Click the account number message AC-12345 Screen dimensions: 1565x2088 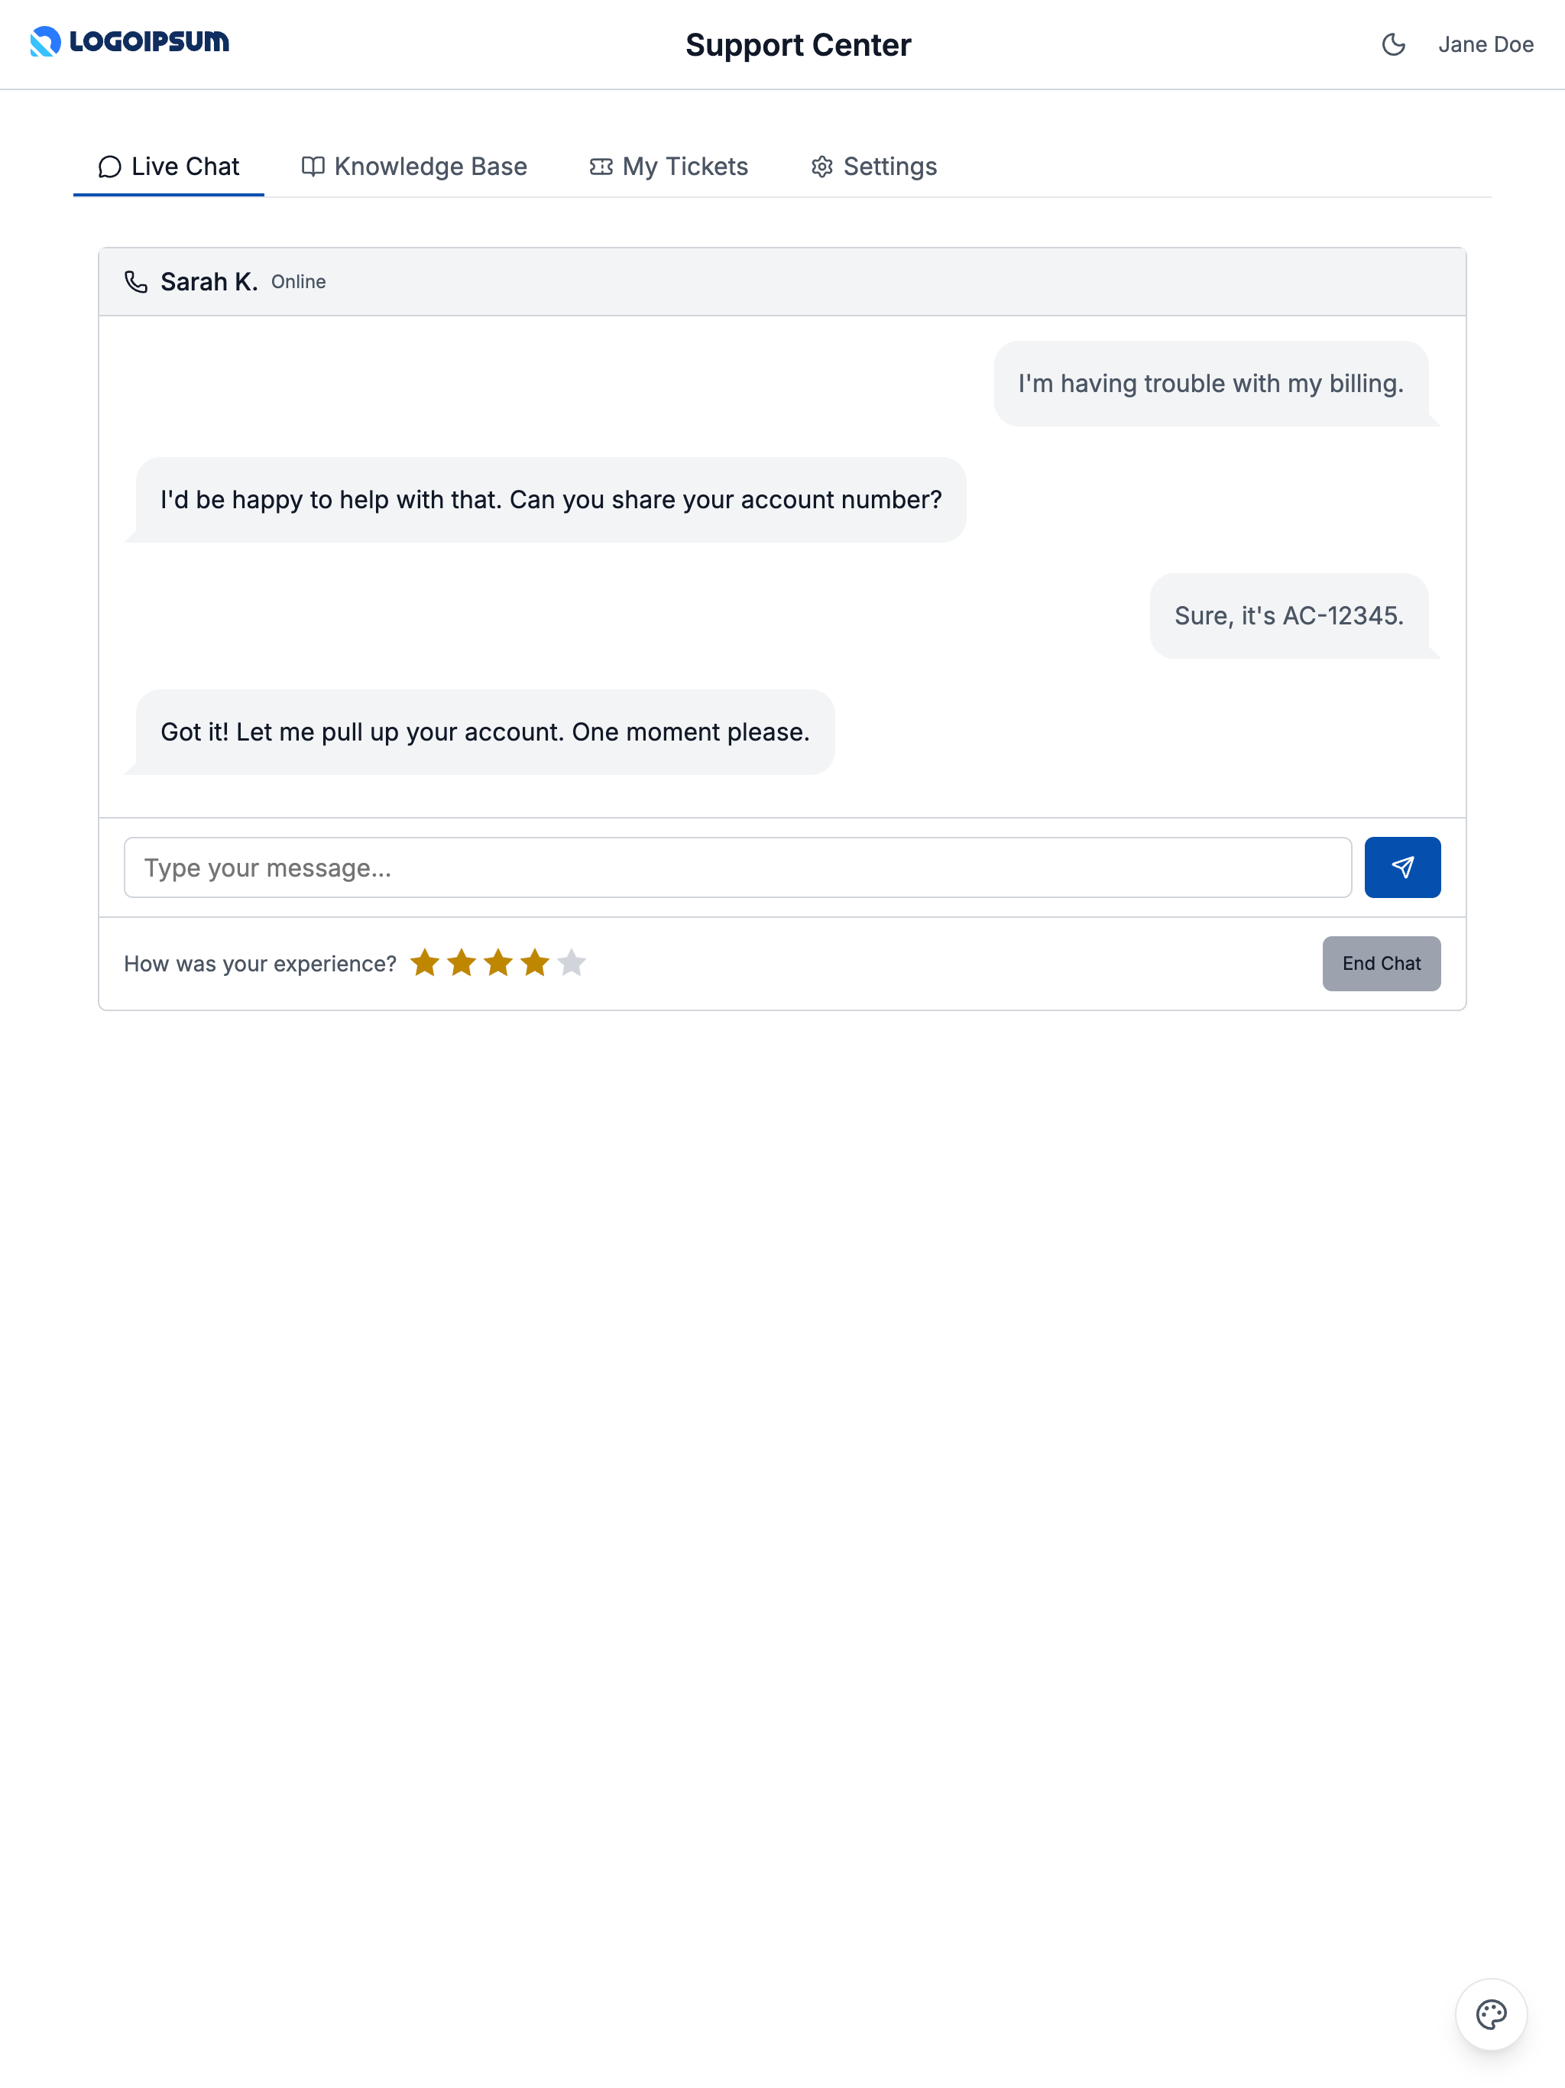click(x=1288, y=617)
